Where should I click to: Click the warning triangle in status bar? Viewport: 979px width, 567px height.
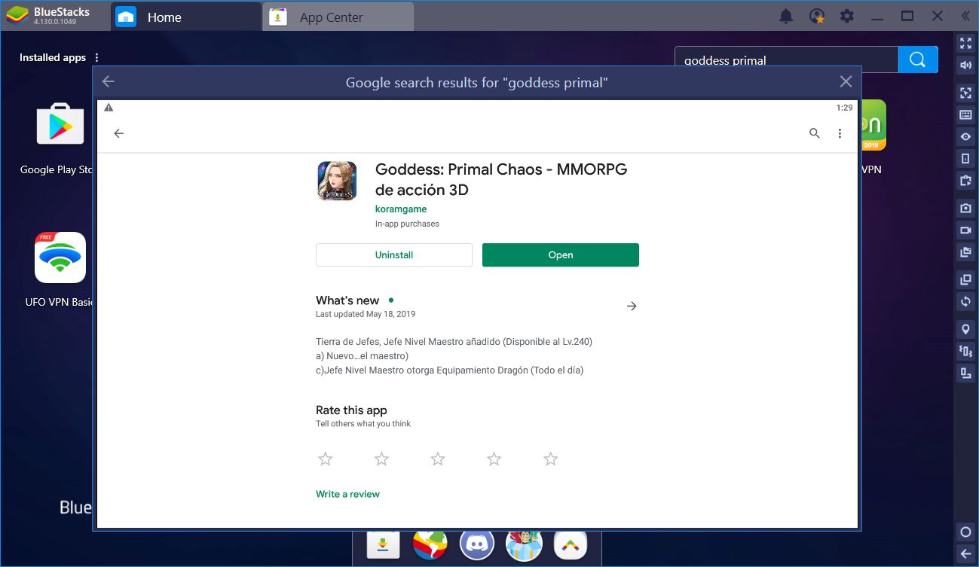click(x=109, y=108)
